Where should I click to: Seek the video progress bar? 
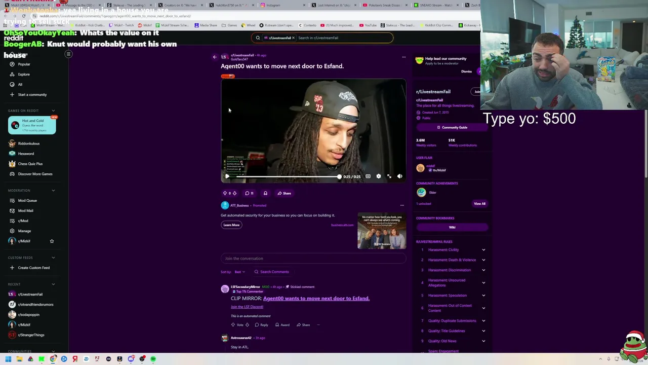click(x=288, y=176)
